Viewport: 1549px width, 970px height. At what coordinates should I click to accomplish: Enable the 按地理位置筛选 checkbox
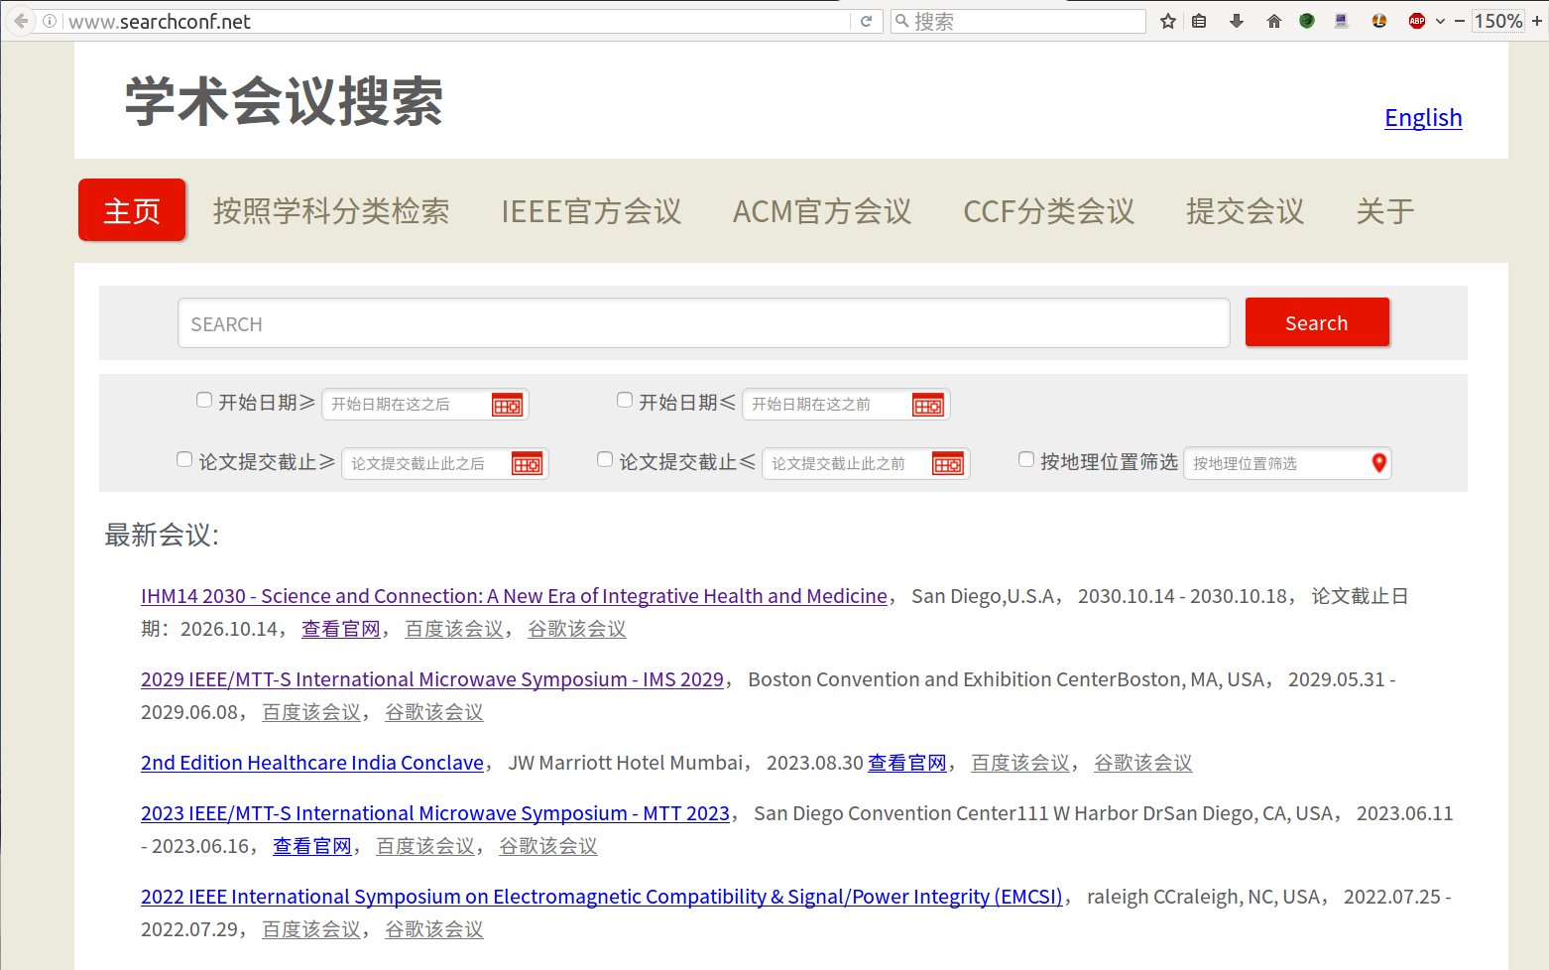click(x=1025, y=459)
